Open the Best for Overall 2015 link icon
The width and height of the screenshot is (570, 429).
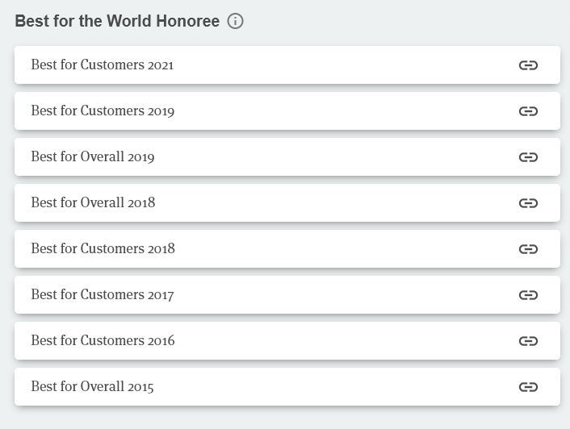tap(528, 387)
